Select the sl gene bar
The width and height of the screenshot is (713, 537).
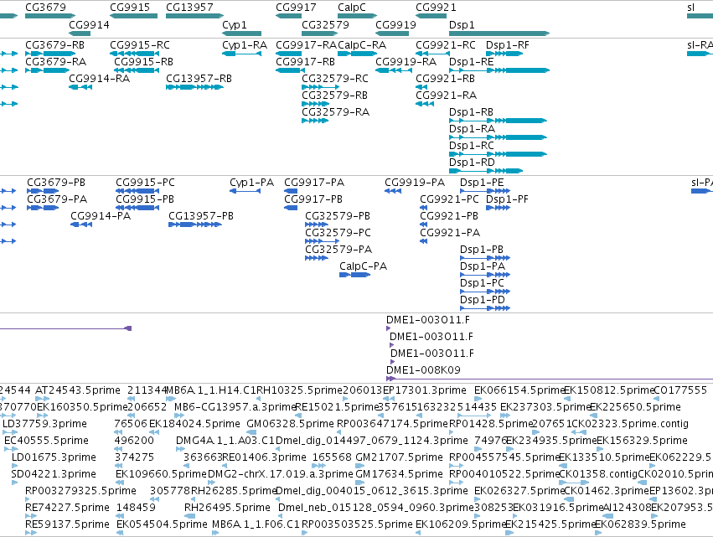pos(700,16)
